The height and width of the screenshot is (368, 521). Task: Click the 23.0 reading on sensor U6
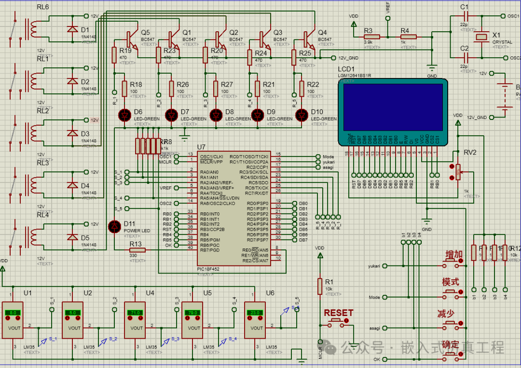255,313
